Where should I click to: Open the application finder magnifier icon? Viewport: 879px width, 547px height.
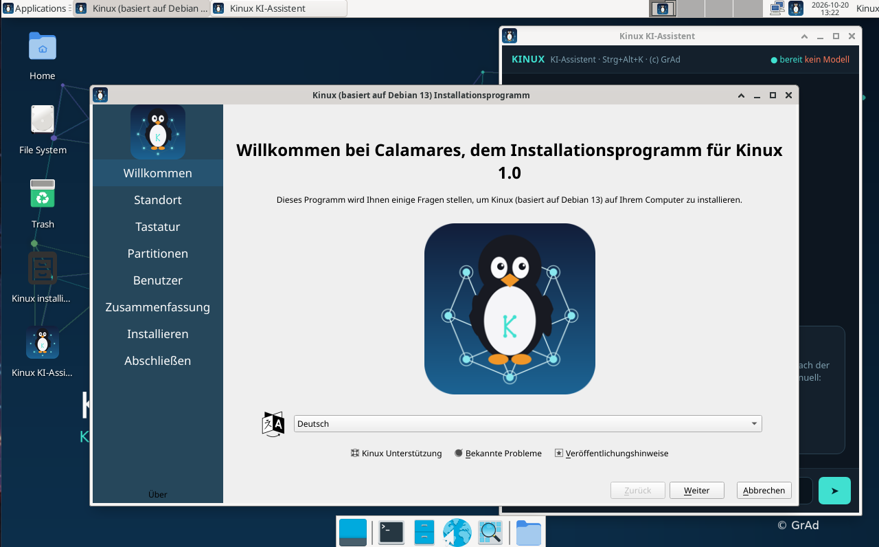click(x=490, y=533)
